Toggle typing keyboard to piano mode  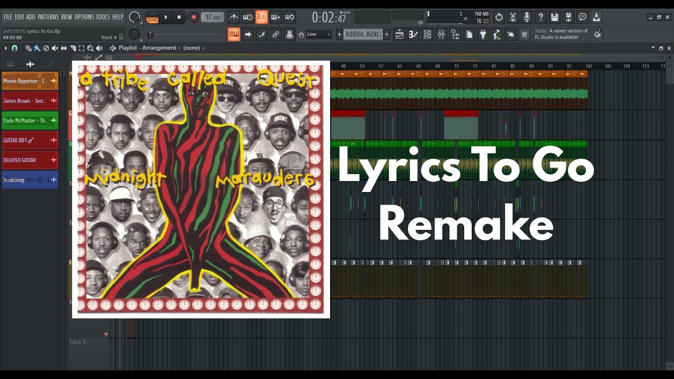(x=234, y=35)
